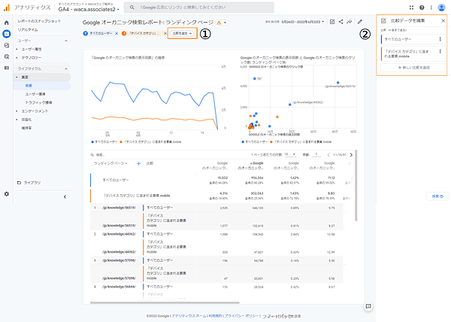Click /jp/knowledge/56844/ row cell

119,287
